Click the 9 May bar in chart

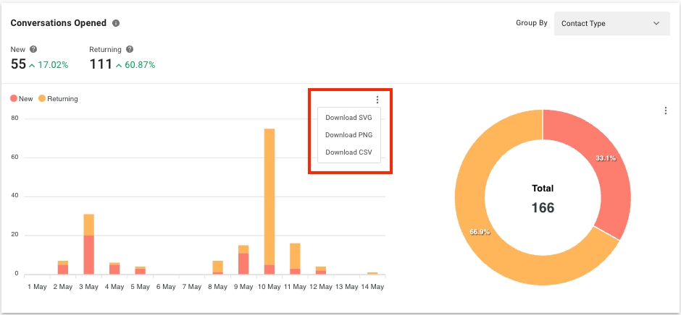pyautogui.click(x=243, y=262)
